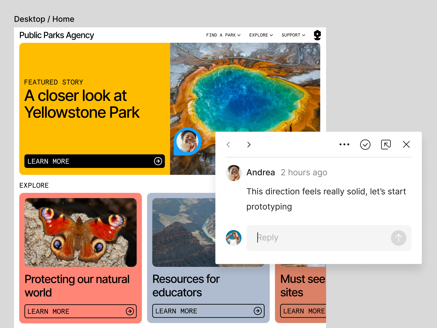
Task: Open the comment options menu
Action: coord(344,144)
